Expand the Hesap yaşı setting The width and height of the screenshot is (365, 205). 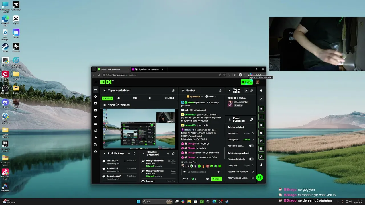(240, 133)
